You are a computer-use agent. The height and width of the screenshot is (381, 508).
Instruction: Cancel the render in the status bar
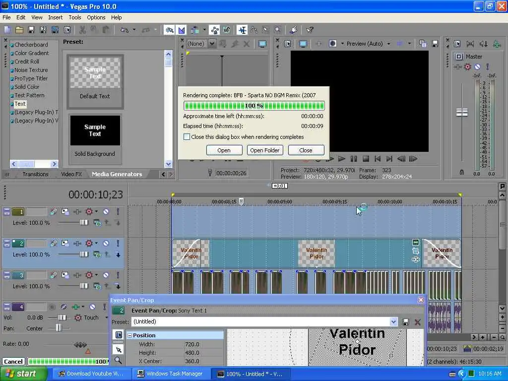[x=13, y=362]
